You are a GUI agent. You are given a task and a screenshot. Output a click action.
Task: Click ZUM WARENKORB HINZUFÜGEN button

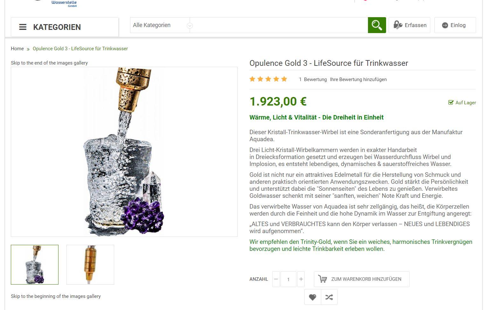point(362,279)
